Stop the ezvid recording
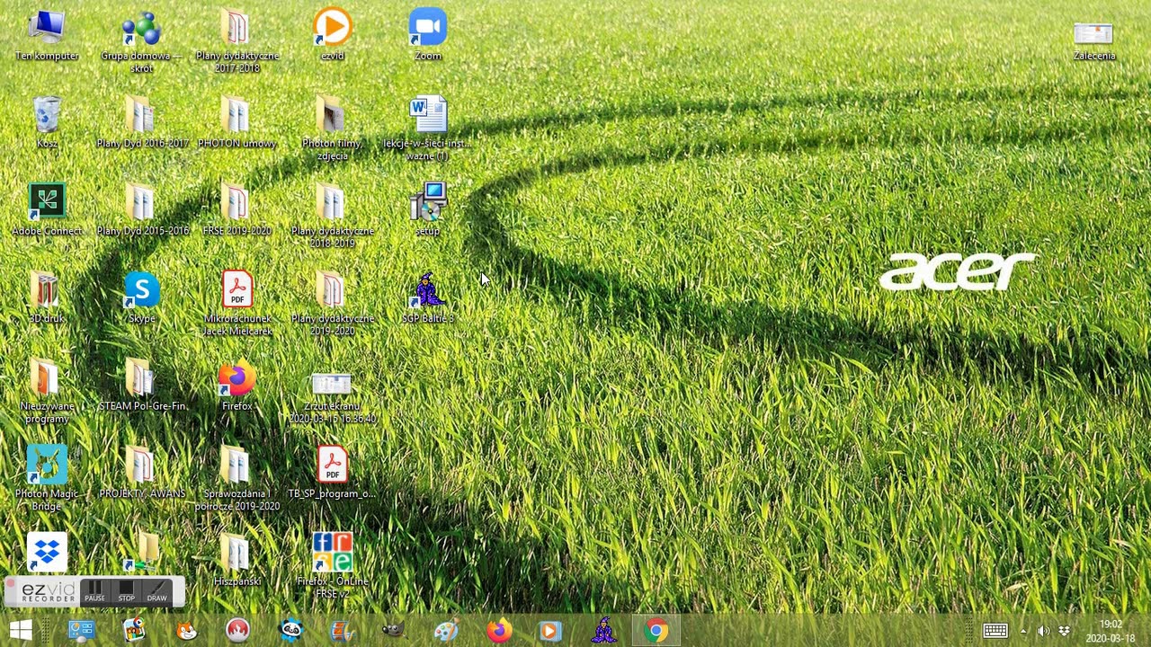1151x647 pixels. 126,591
